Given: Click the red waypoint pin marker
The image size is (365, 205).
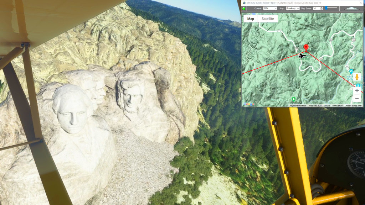Looking at the screenshot, I should tap(305, 48).
